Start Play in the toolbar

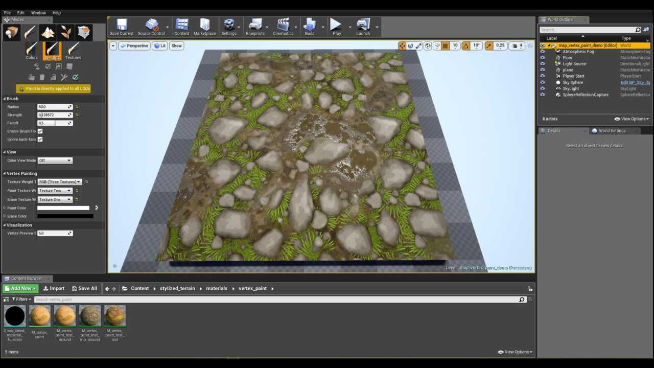336,27
